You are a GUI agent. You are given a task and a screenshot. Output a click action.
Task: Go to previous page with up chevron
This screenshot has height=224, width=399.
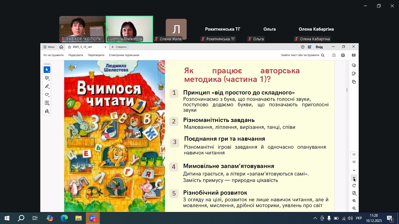point(354,171)
